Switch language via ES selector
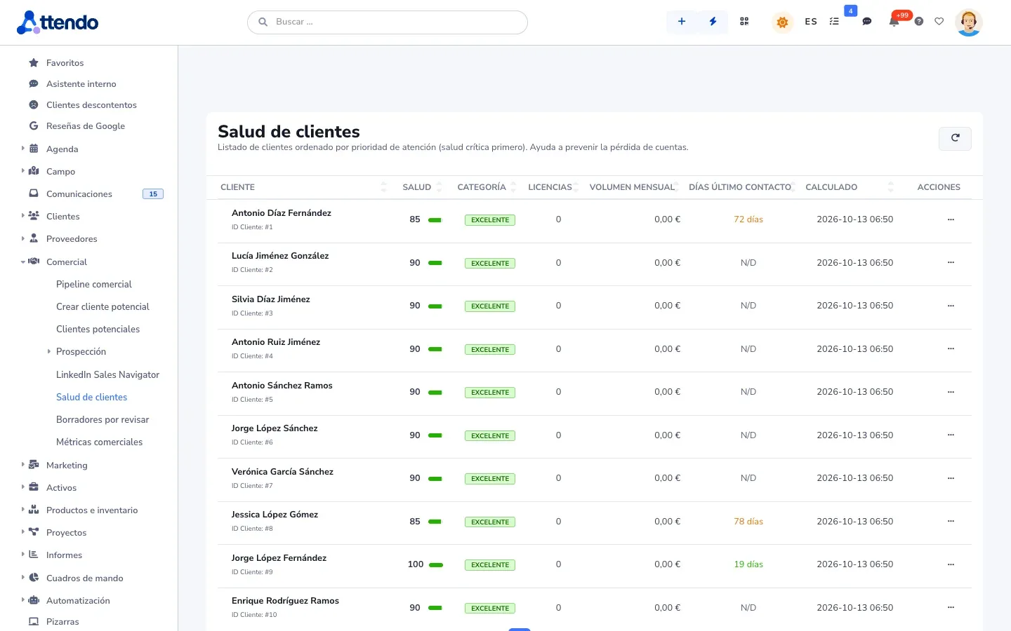Viewport: 1011px width, 631px height. [811, 22]
